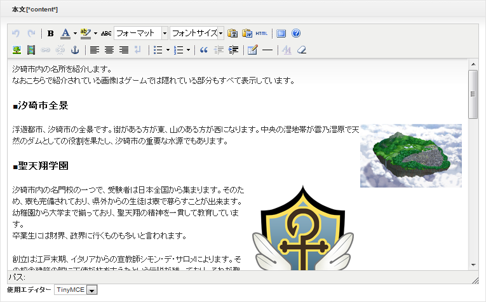This screenshot has width=486, height=302.
Task: Insert an anchor with anchor icon
Action: 74,50
